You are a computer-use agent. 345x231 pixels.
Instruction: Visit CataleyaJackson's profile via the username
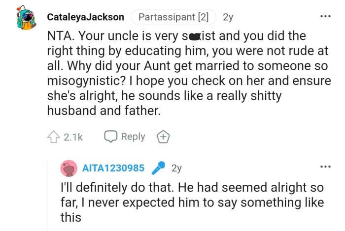click(x=86, y=17)
